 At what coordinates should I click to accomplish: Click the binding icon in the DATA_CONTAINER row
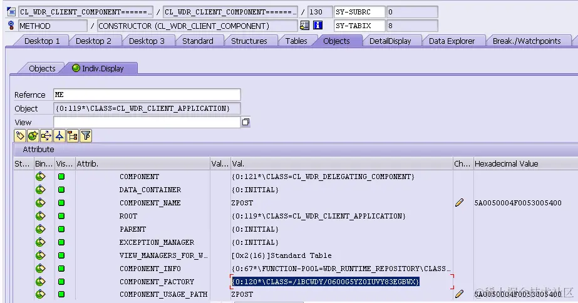click(40, 190)
